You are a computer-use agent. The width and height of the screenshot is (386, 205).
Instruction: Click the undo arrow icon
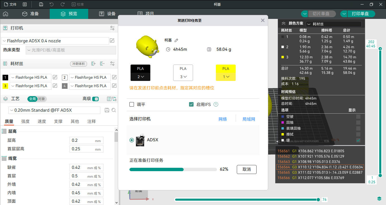click(51, 4)
